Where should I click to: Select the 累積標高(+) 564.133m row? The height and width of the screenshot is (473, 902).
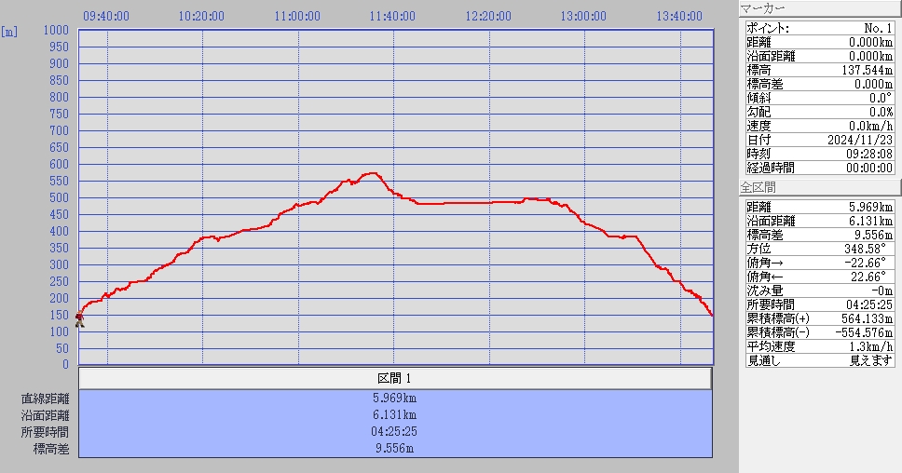(820, 318)
